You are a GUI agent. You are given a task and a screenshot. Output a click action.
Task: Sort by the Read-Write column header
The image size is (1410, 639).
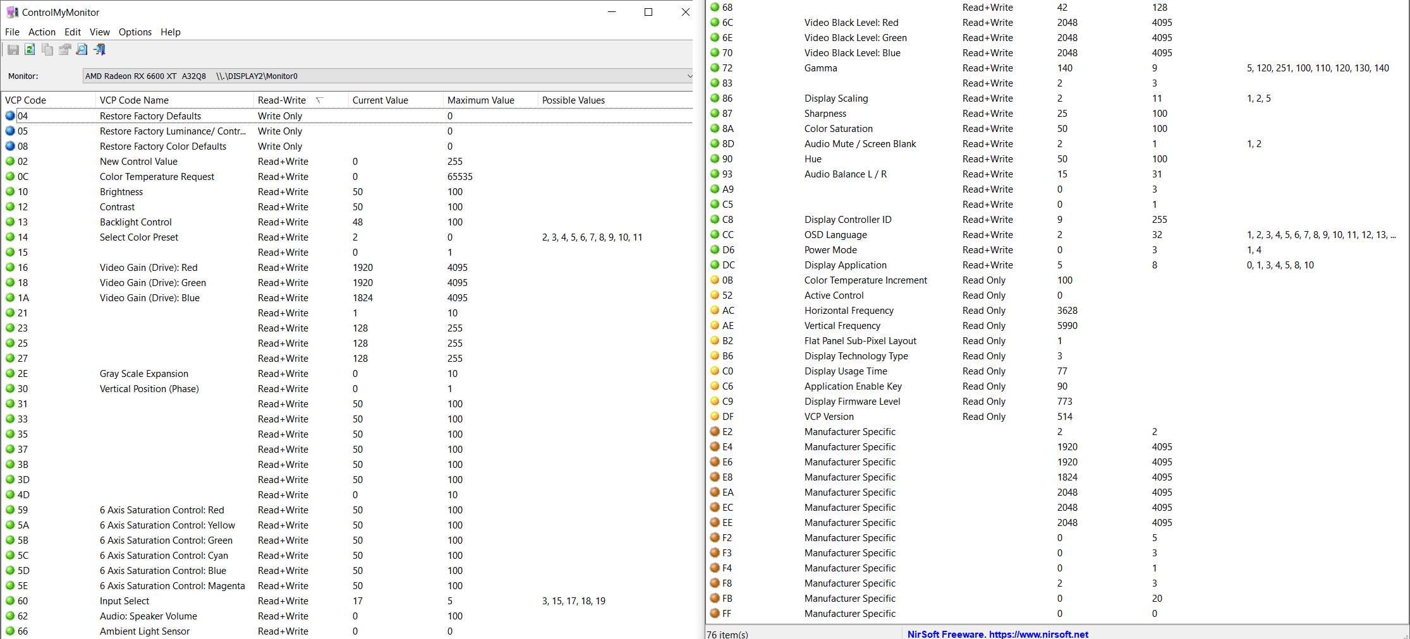click(x=282, y=100)
